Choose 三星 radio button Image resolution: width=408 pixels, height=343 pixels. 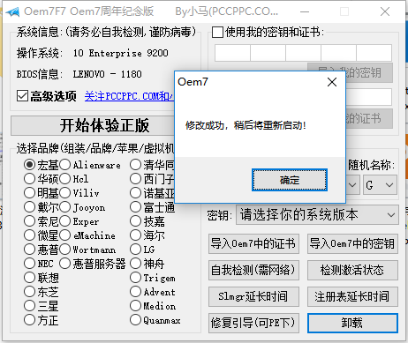(x=29, y=306)
